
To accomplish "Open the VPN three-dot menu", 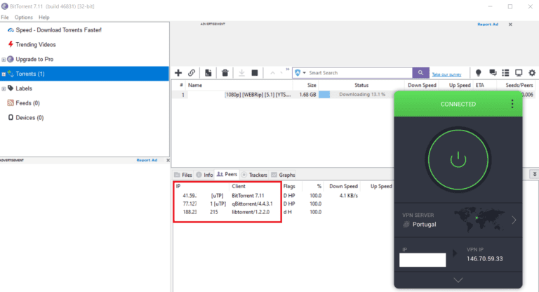I will tap(512, 104).
